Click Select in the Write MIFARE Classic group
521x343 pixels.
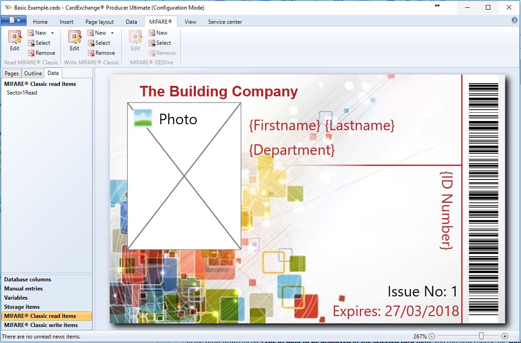pos(99,43)
